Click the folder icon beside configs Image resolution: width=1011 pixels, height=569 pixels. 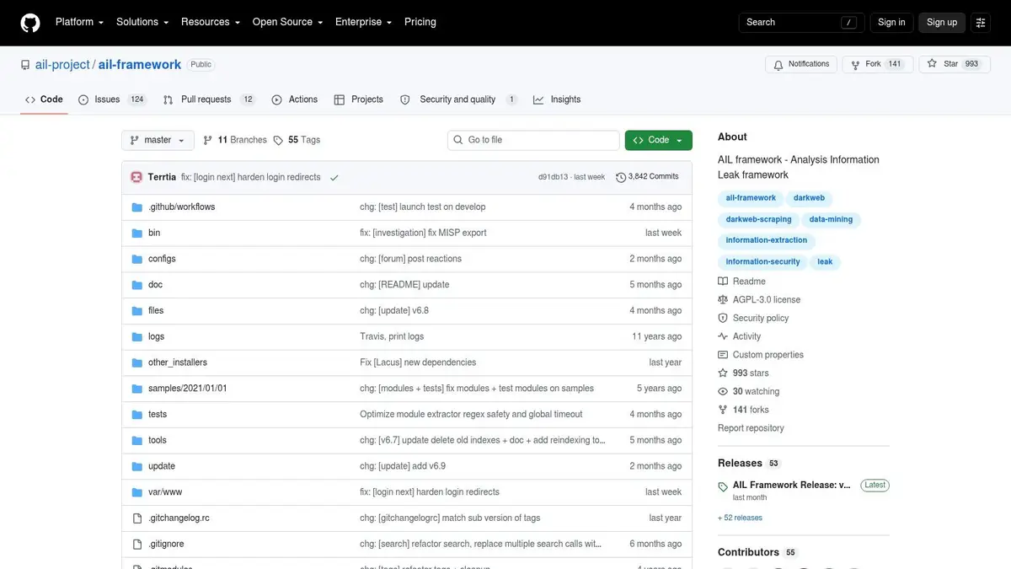[137, 259]
